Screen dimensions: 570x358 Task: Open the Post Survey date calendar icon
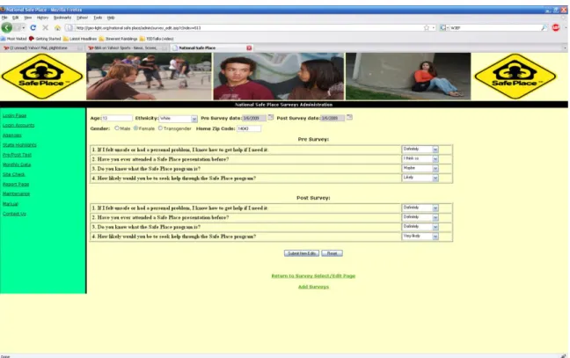(x=349, y=117)
